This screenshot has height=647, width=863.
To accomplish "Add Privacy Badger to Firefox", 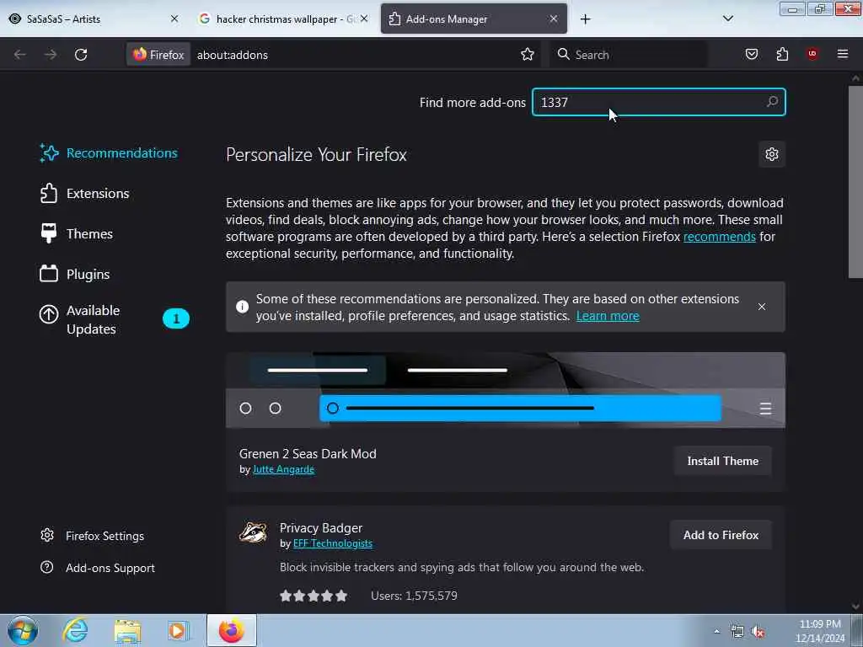I will [721, 535].
